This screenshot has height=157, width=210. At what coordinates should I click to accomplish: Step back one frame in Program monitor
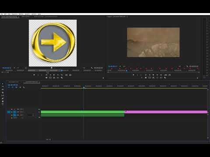tap(150, 75)
